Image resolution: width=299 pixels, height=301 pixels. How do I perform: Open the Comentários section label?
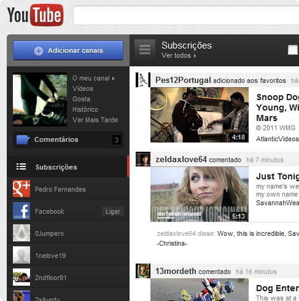click(56, 139)
